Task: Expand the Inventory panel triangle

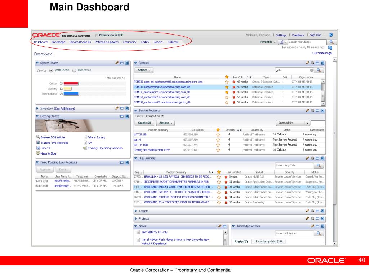Action: point(37,109)
